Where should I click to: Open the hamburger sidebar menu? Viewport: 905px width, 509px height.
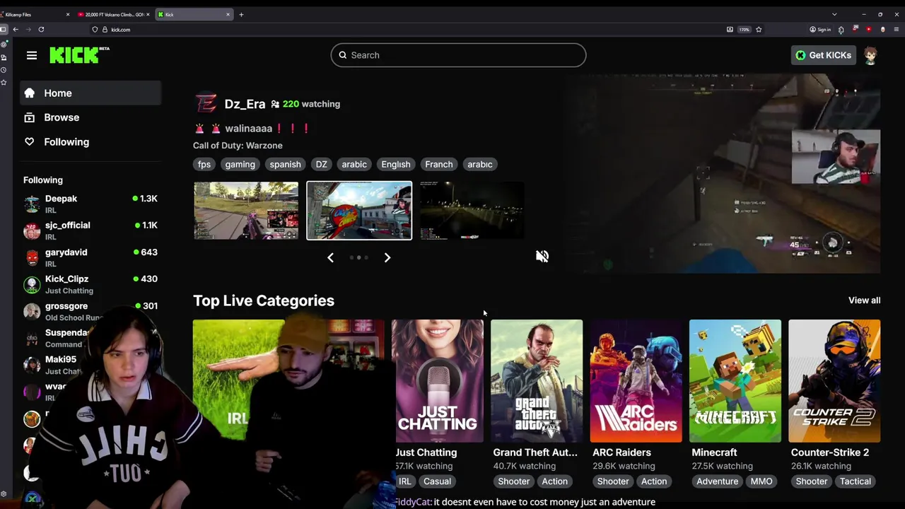pos(32,55)
